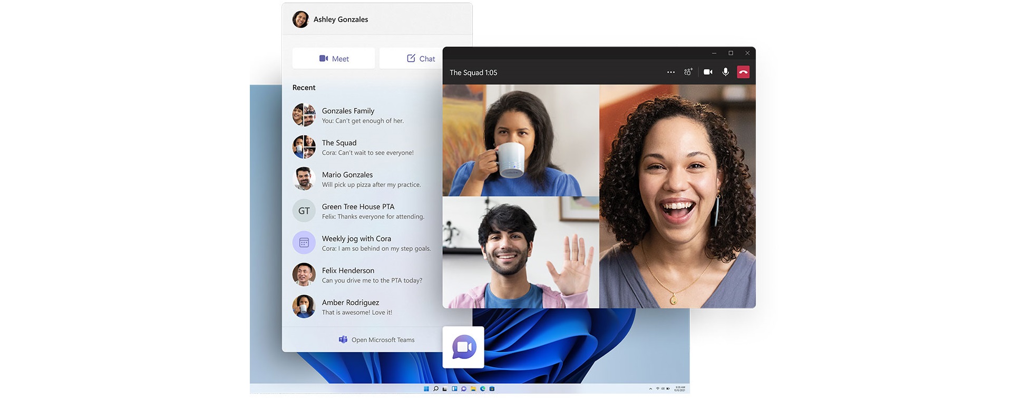Open Windows Start menu on taskbar
1012x398 pixels.
(426, 389)
